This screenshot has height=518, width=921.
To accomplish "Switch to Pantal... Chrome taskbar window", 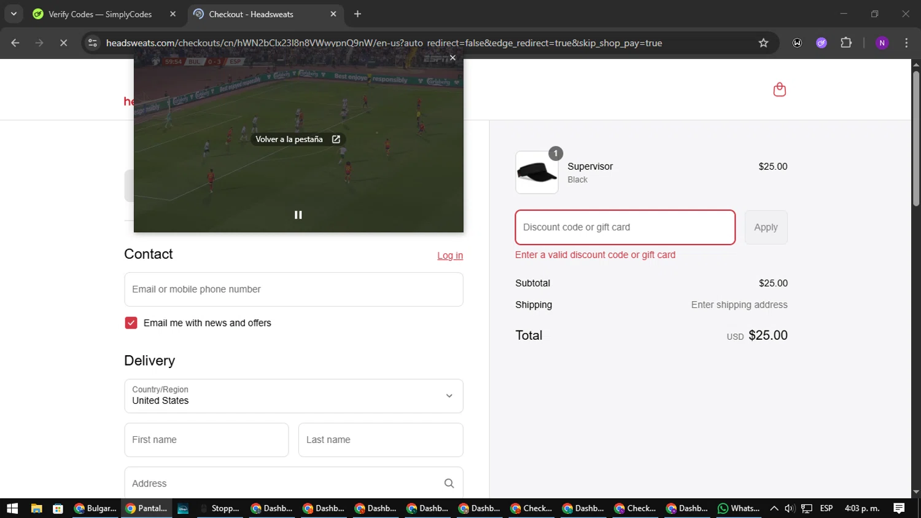I will 147,508.
